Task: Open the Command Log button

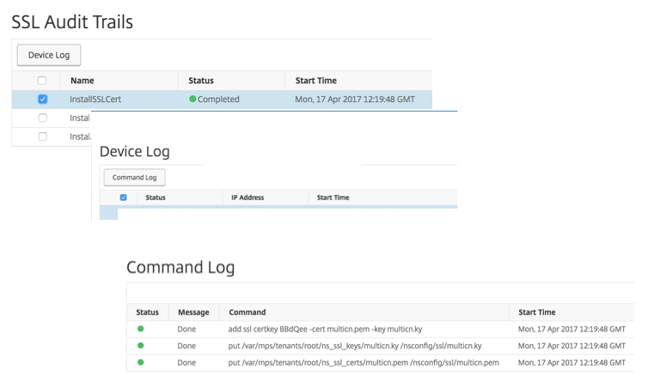Action: coord(134,178)
